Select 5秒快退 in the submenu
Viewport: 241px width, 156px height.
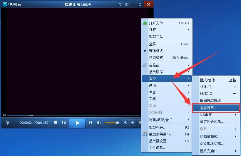216,94
